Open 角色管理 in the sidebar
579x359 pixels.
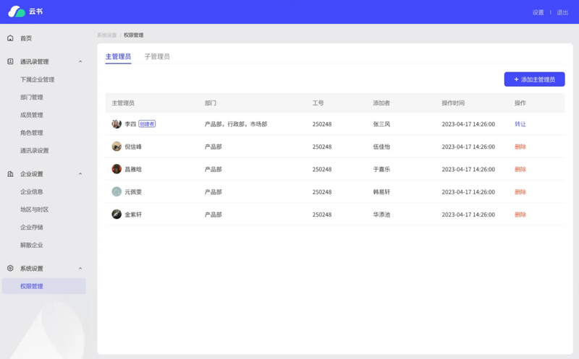click(32, 133)
